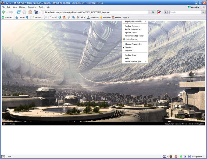Click the Firefox icon in the status bar
The image size is (207, 159).
click(x=171, y=157)
